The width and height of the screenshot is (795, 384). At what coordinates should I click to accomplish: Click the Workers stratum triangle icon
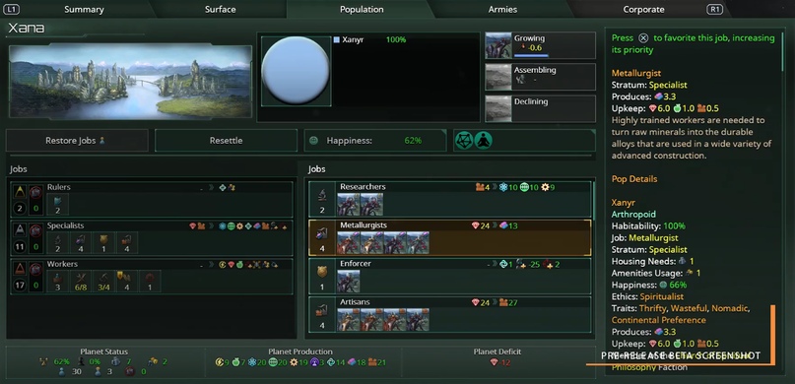click(x=20, y=269)
